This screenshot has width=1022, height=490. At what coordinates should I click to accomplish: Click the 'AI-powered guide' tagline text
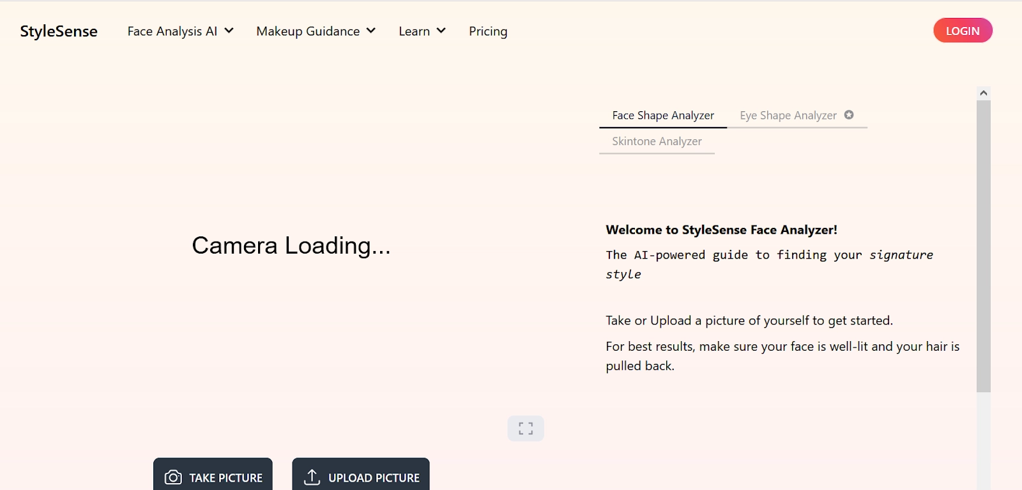pos(769,264)
